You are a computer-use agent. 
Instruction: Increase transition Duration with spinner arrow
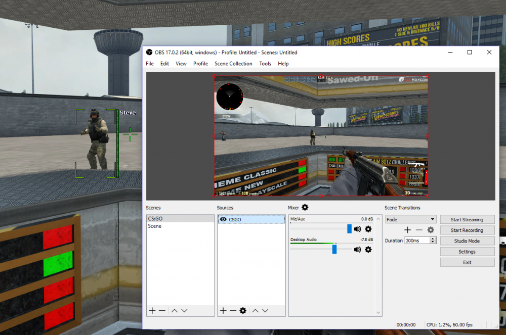pyautogui.click(x=433, y=239)
